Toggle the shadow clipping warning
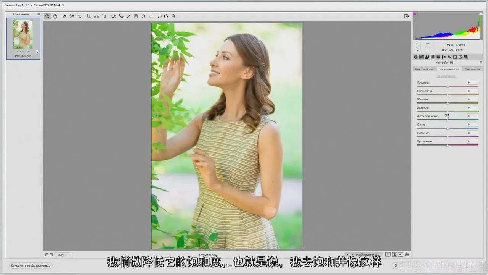This screenshot has width=488, height=275. 415,14
